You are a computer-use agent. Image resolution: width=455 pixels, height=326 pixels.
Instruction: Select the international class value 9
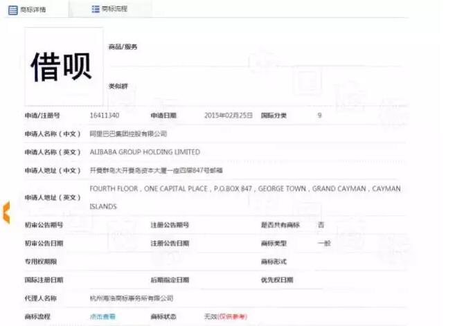[x=319, y=116]
